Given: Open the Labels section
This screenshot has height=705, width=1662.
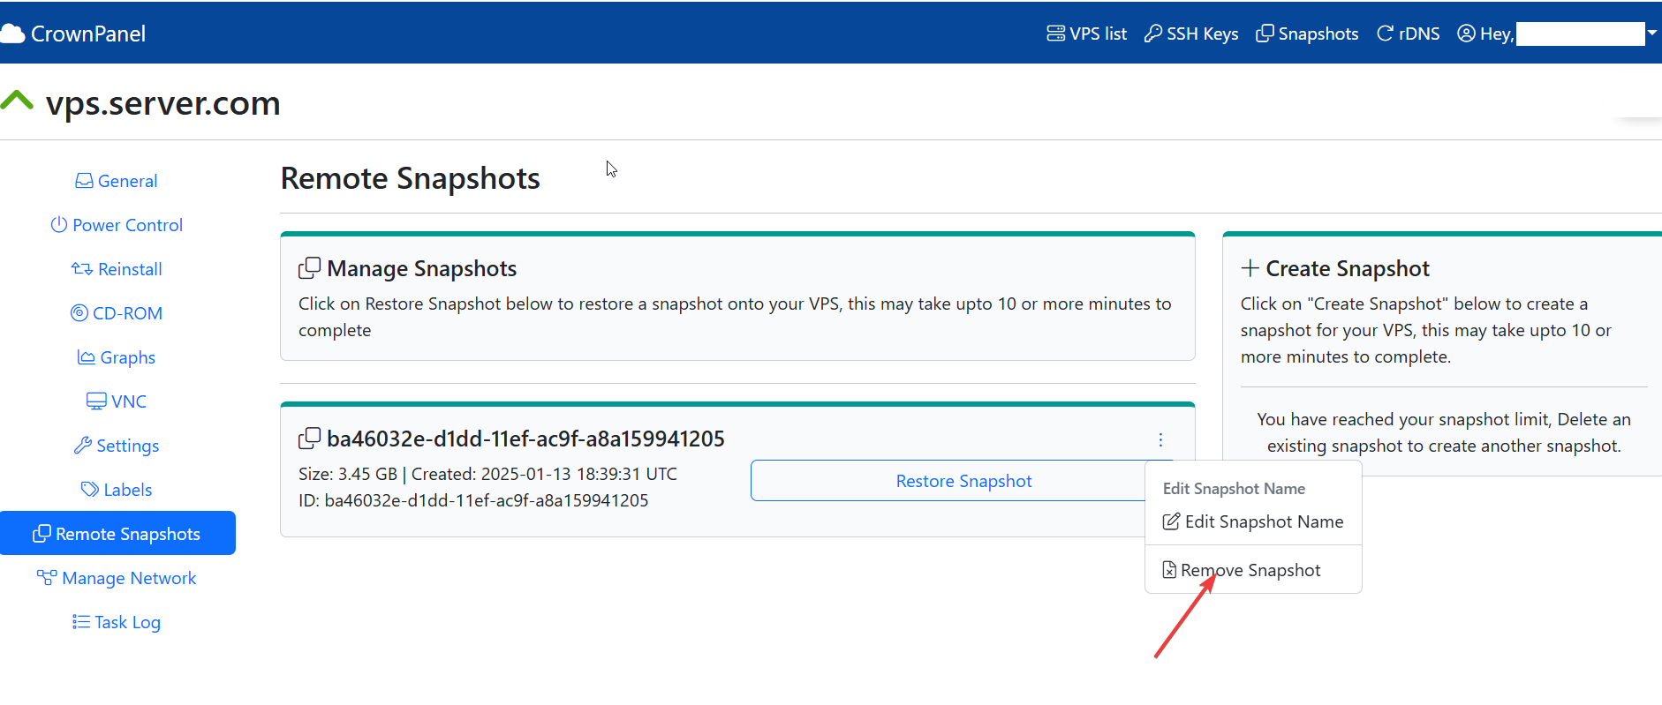Looking at the screenshot, I should click(x=117, y=490).
